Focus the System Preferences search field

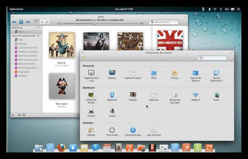(x=212, y=58)
